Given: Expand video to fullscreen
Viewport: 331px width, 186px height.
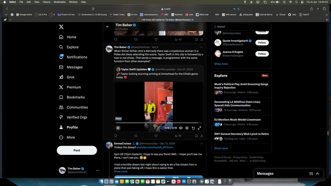Looking at the screenshot, I should (200, 128).
